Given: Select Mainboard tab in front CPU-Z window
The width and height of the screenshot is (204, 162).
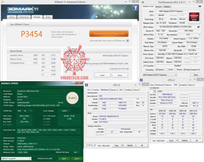Looking at the screenshot, I should 105,90.
